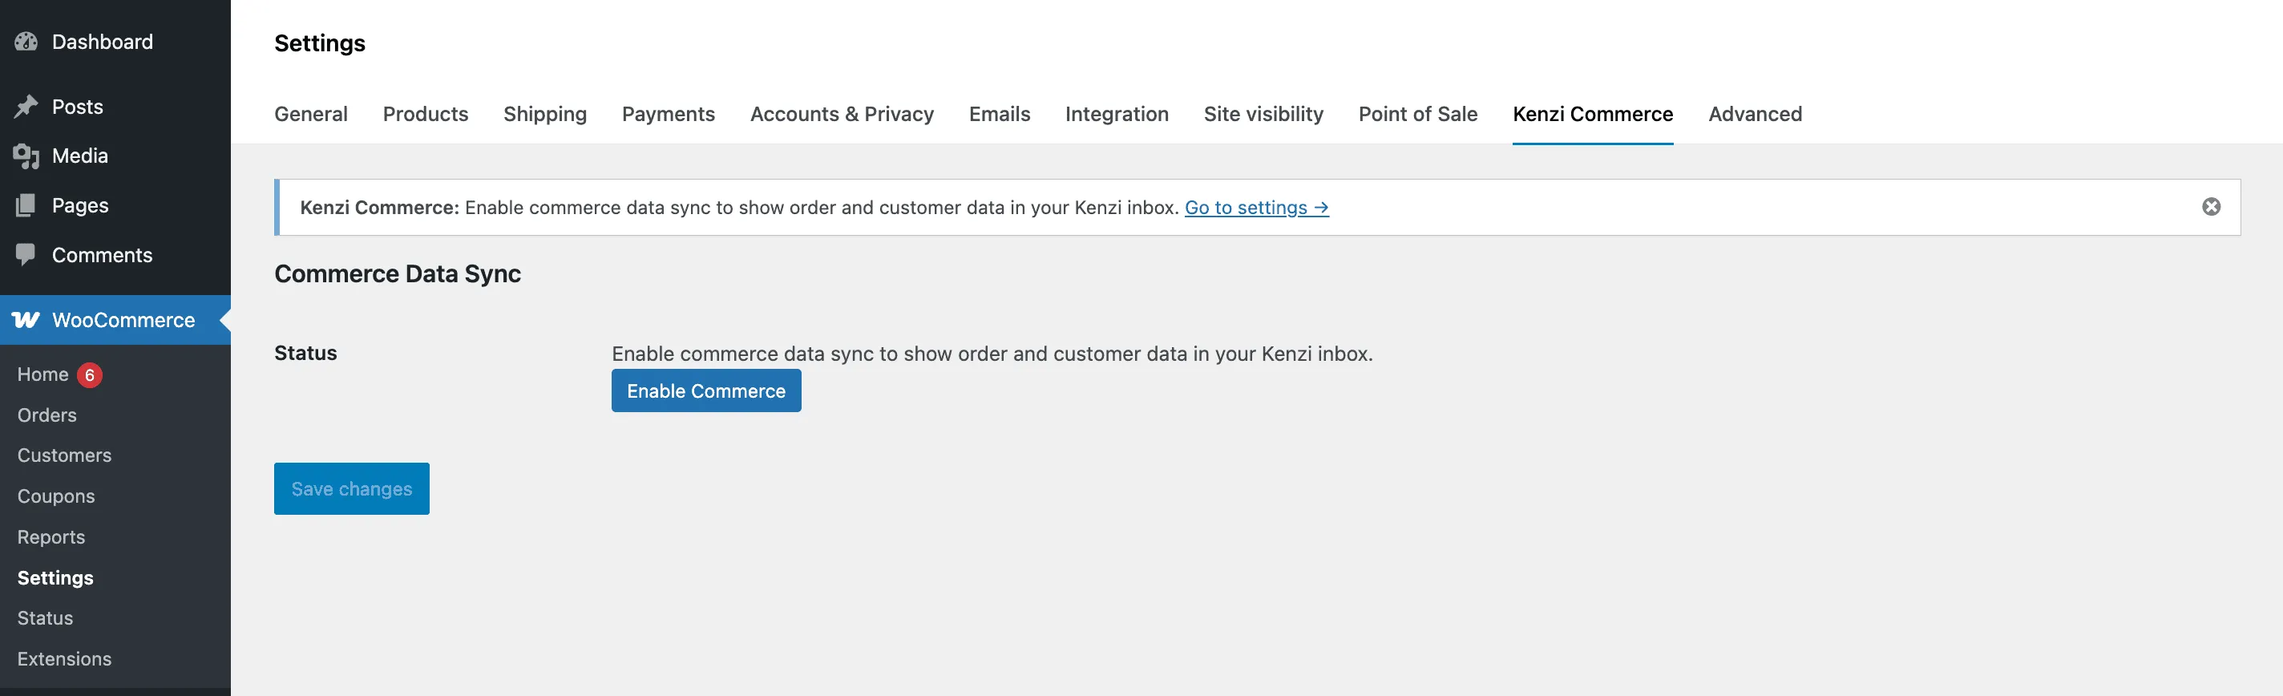Viewport: 2283px width, 696px height.
Task: Open the Extensions submenu
Action: click(x=65, y=659)
